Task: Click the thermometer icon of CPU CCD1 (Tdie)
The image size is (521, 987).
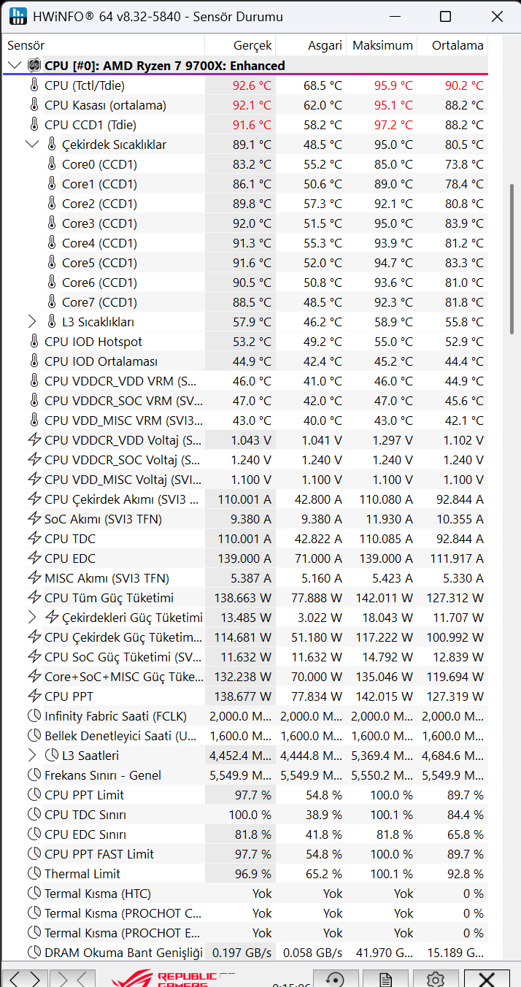Action: tap(34, 125)
